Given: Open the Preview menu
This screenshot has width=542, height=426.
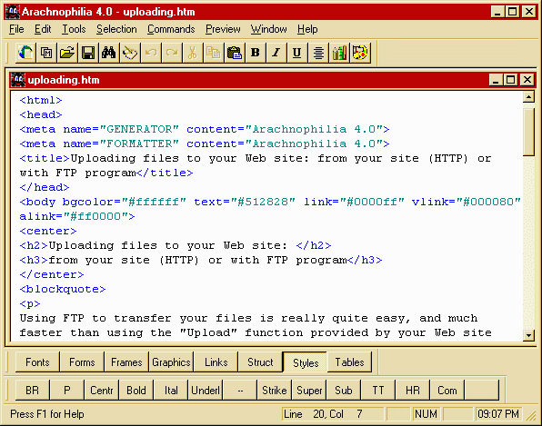Looking at the screenshot, I should coord(223,29).
